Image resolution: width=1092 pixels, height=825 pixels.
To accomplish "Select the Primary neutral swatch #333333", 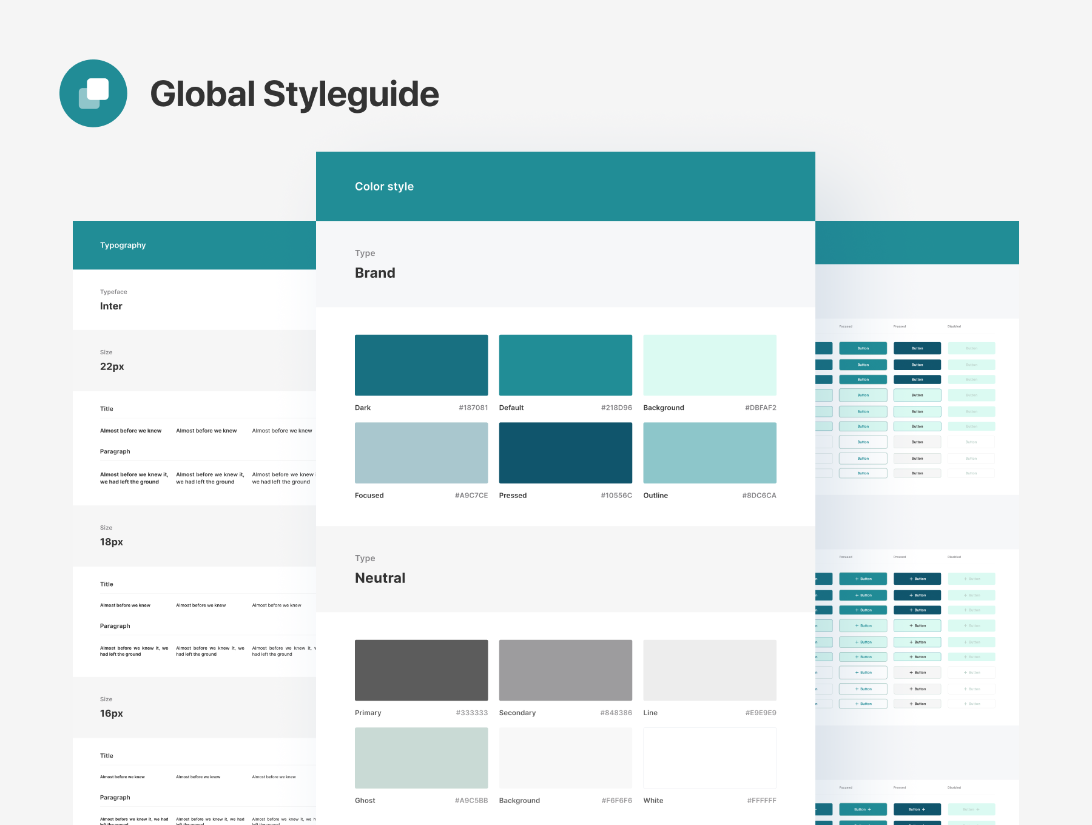I will (x=421, y=670).
